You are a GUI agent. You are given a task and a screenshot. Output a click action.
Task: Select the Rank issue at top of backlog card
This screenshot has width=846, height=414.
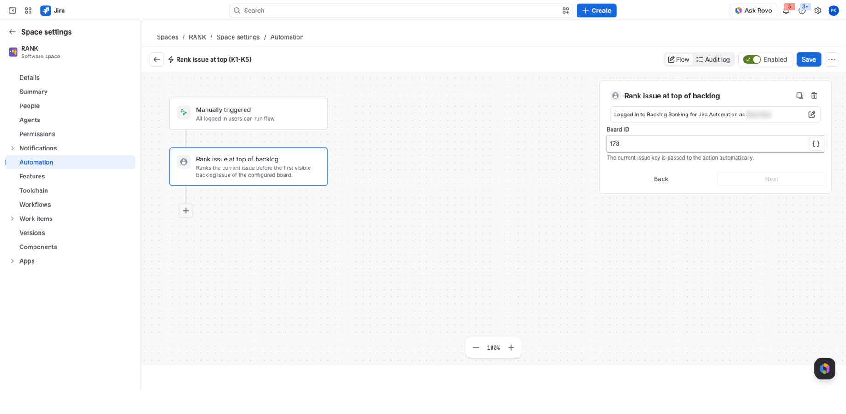pyautogui.click(x=248, y=167)
